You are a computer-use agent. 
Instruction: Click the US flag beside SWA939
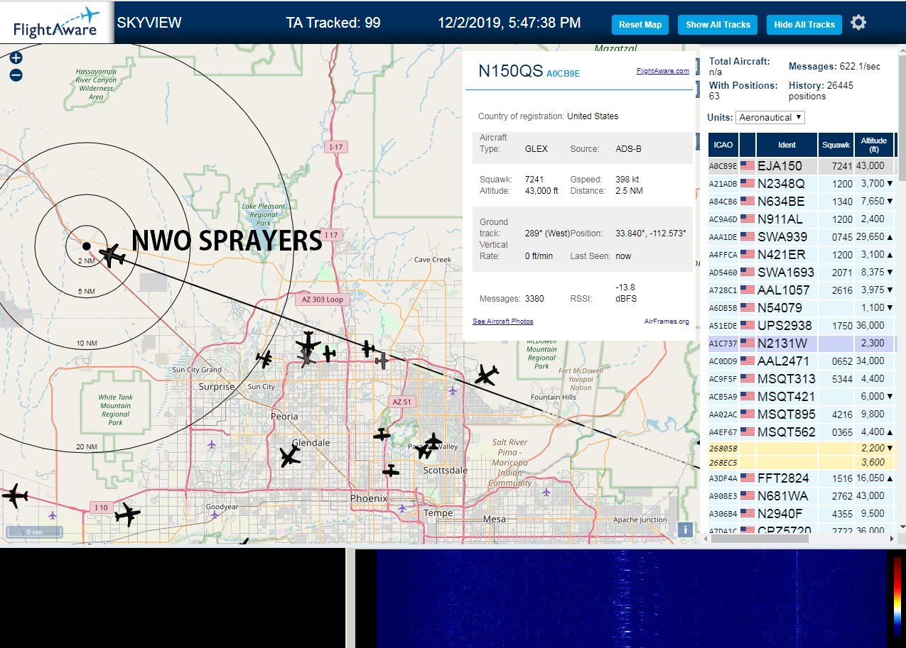[748, 236]
